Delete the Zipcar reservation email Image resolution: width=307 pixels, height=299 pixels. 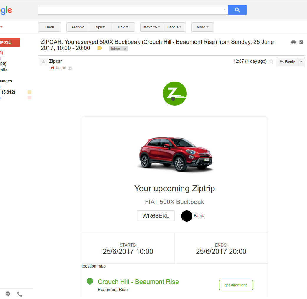[123, 27]
